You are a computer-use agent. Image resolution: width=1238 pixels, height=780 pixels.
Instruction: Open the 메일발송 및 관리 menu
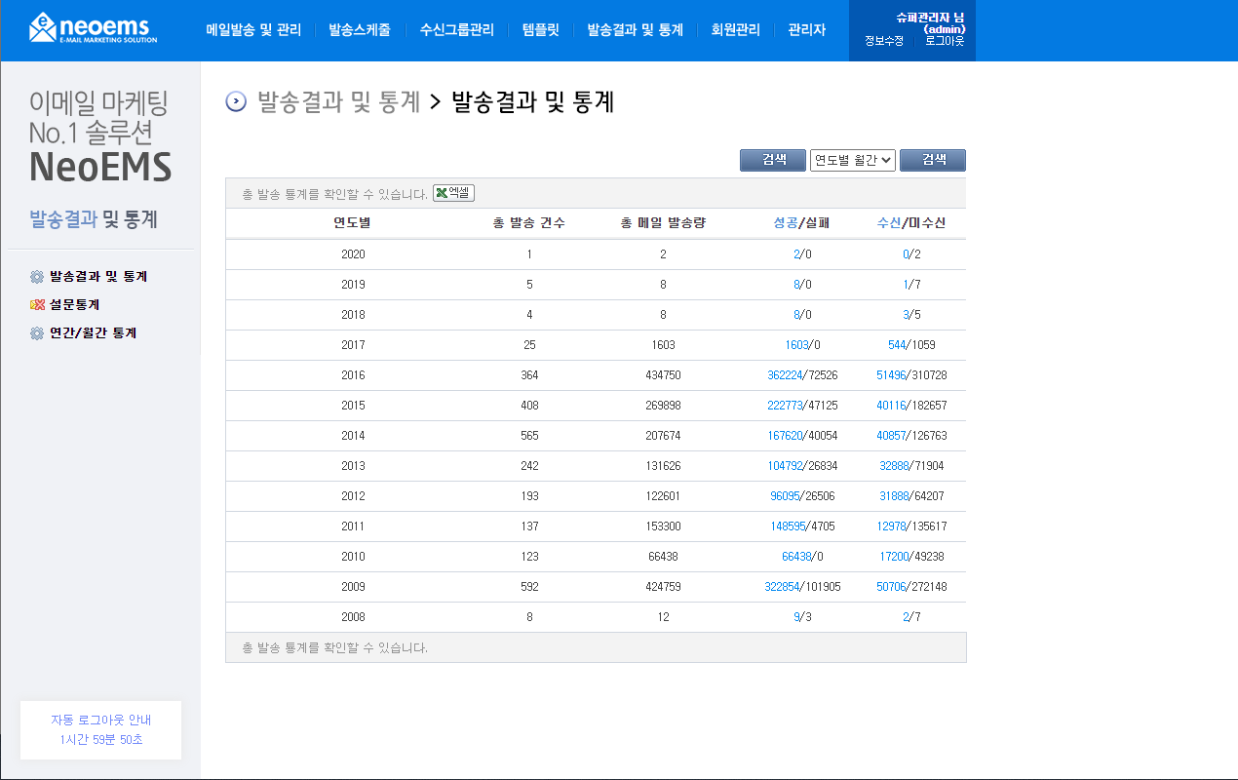coord(253,30)
